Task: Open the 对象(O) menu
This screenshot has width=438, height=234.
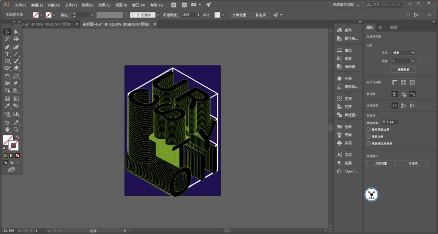Action: point(54,5)
